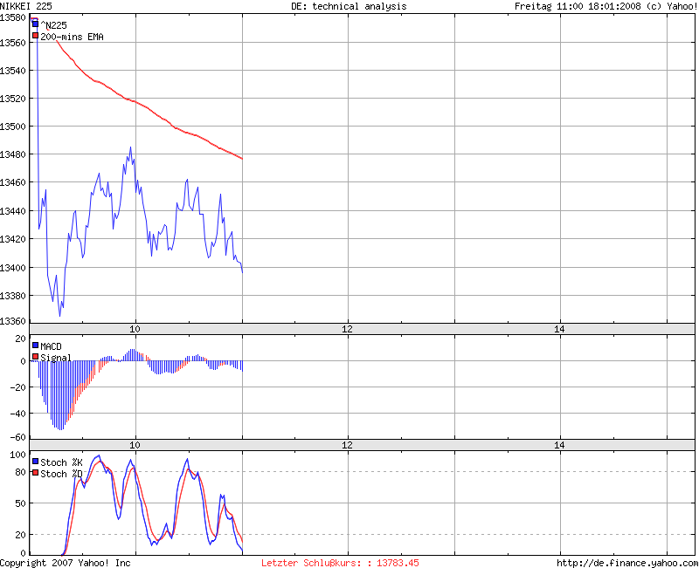The image size is (699, 568).
Task: Click the 12 hour label under MACD chart
Action: click(x=347, y=445)
